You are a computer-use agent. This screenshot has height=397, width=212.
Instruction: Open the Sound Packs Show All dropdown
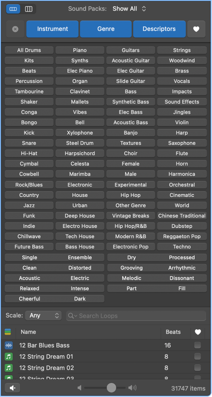click(x=129, y=9)
